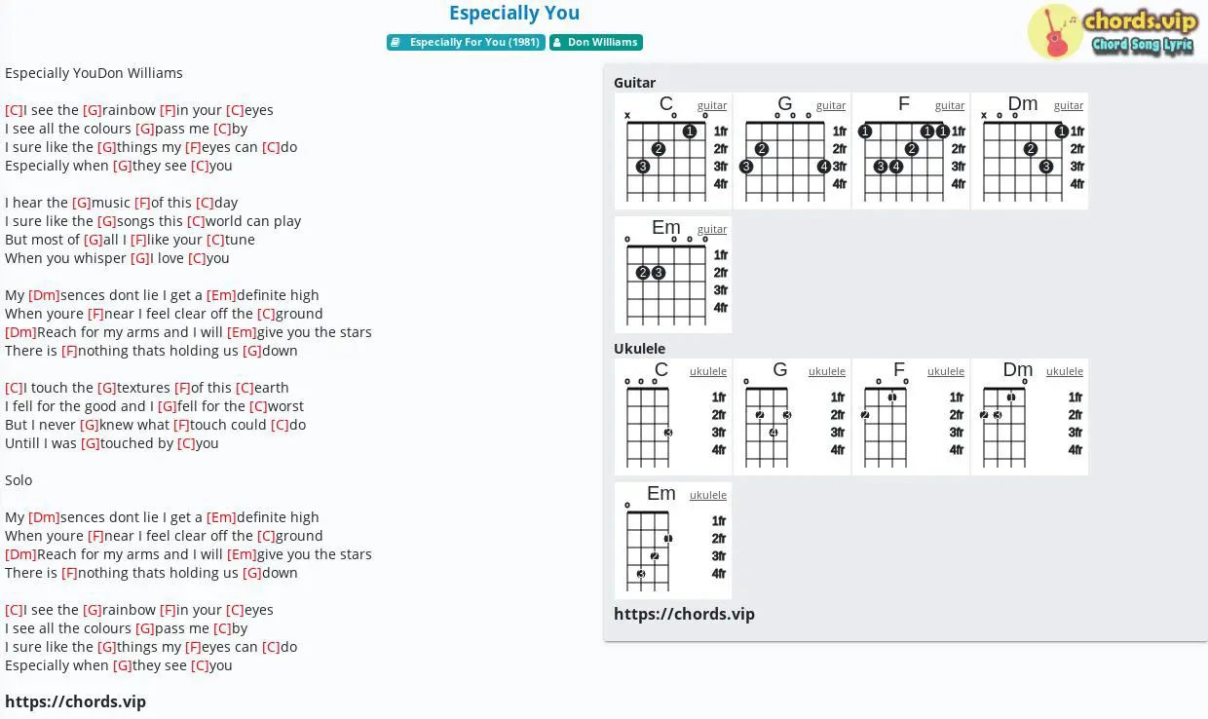The width and height of the screenshot is (1208, 719).
Task: Open ukulele link above C chord
Action: tap(708, 371)
